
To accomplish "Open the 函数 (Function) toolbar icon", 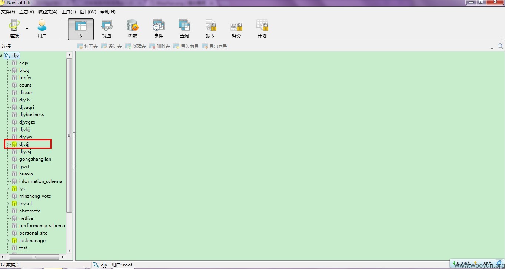I will 133,29.
